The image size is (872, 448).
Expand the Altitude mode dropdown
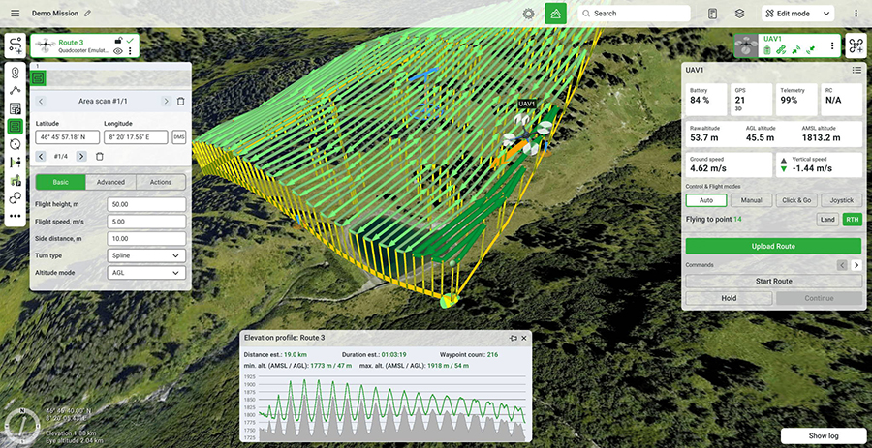pyautogui.click(x=146, y=273)
